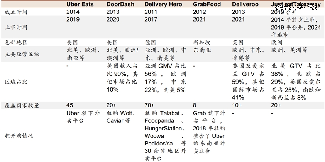325x162 pixels.
Task: Select the 上市时间 row label
Action: (x=16, y=27)
